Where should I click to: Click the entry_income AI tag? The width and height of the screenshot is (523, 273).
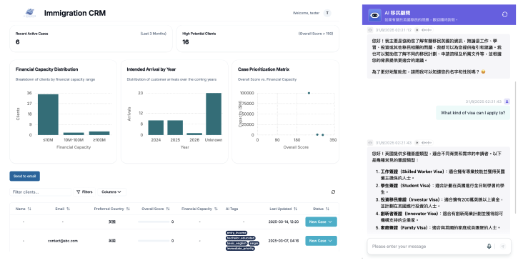pos(236,232)
